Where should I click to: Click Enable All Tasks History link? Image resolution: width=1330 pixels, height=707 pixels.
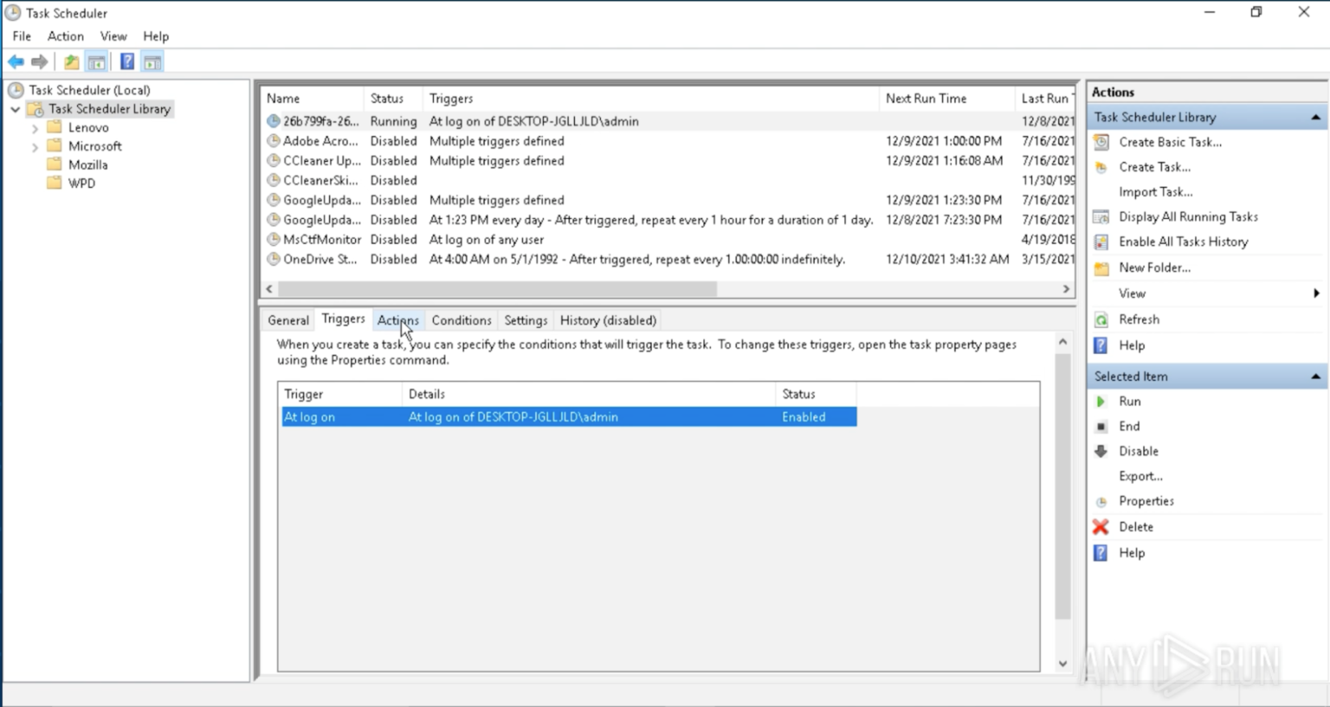click(x=1184, y=241)
